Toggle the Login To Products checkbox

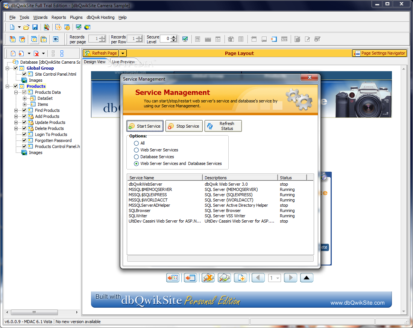pos(24,134)
